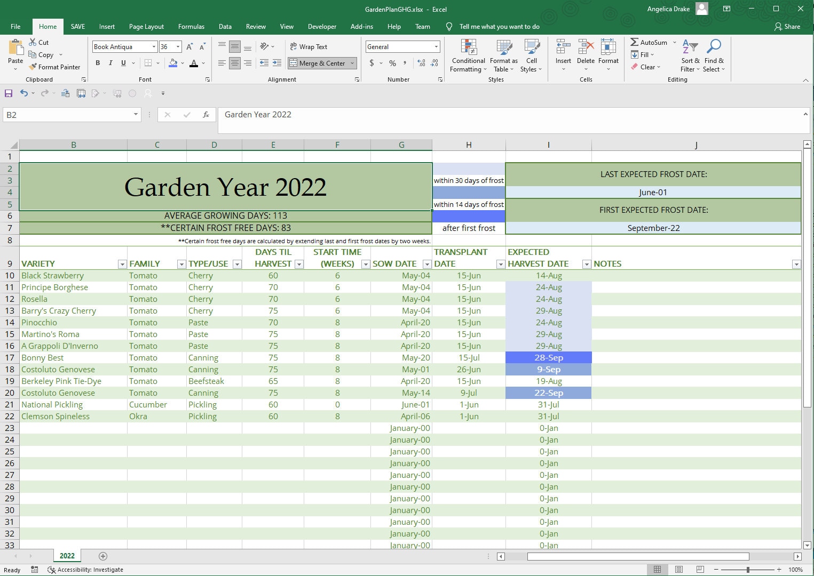The height and width of the screenshot is (576, 814).
Task: Click the AutoSum icon
Action: [635, 42]
